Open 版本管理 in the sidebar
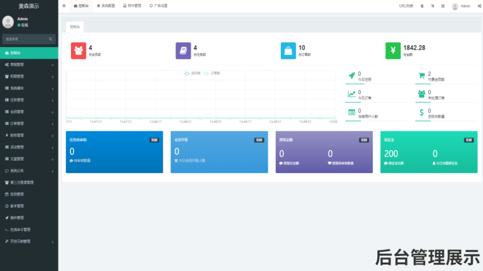This screenshot has height=271, width=483. (x=29, y=206)
